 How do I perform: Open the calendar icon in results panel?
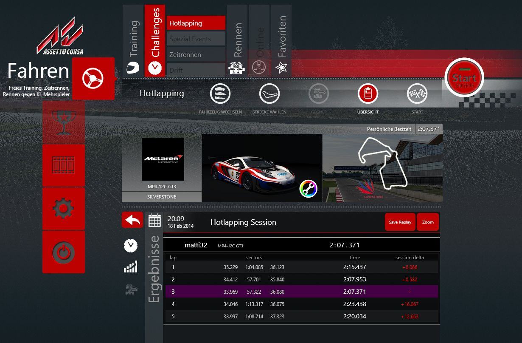(154, 221)
